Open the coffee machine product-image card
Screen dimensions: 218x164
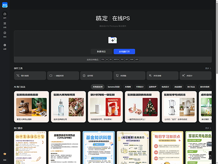coord(31,107)
